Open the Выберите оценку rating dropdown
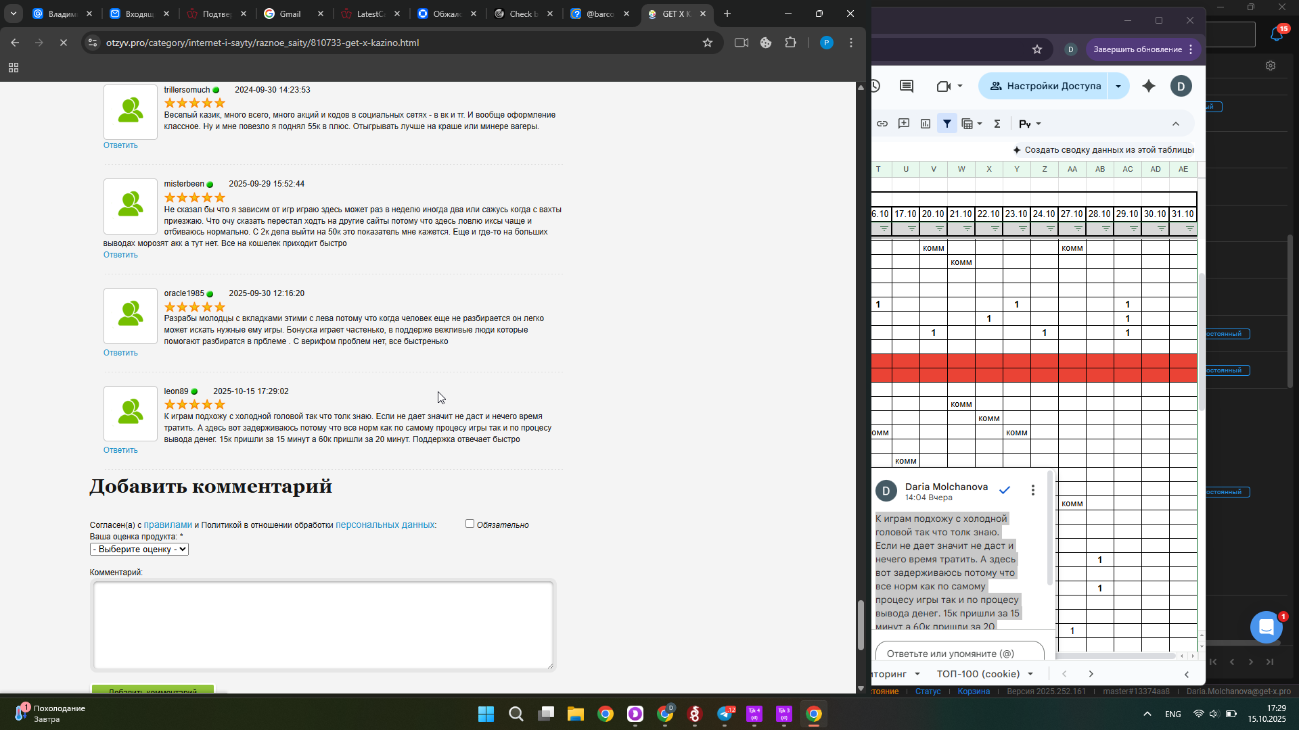 pos(139,550)
